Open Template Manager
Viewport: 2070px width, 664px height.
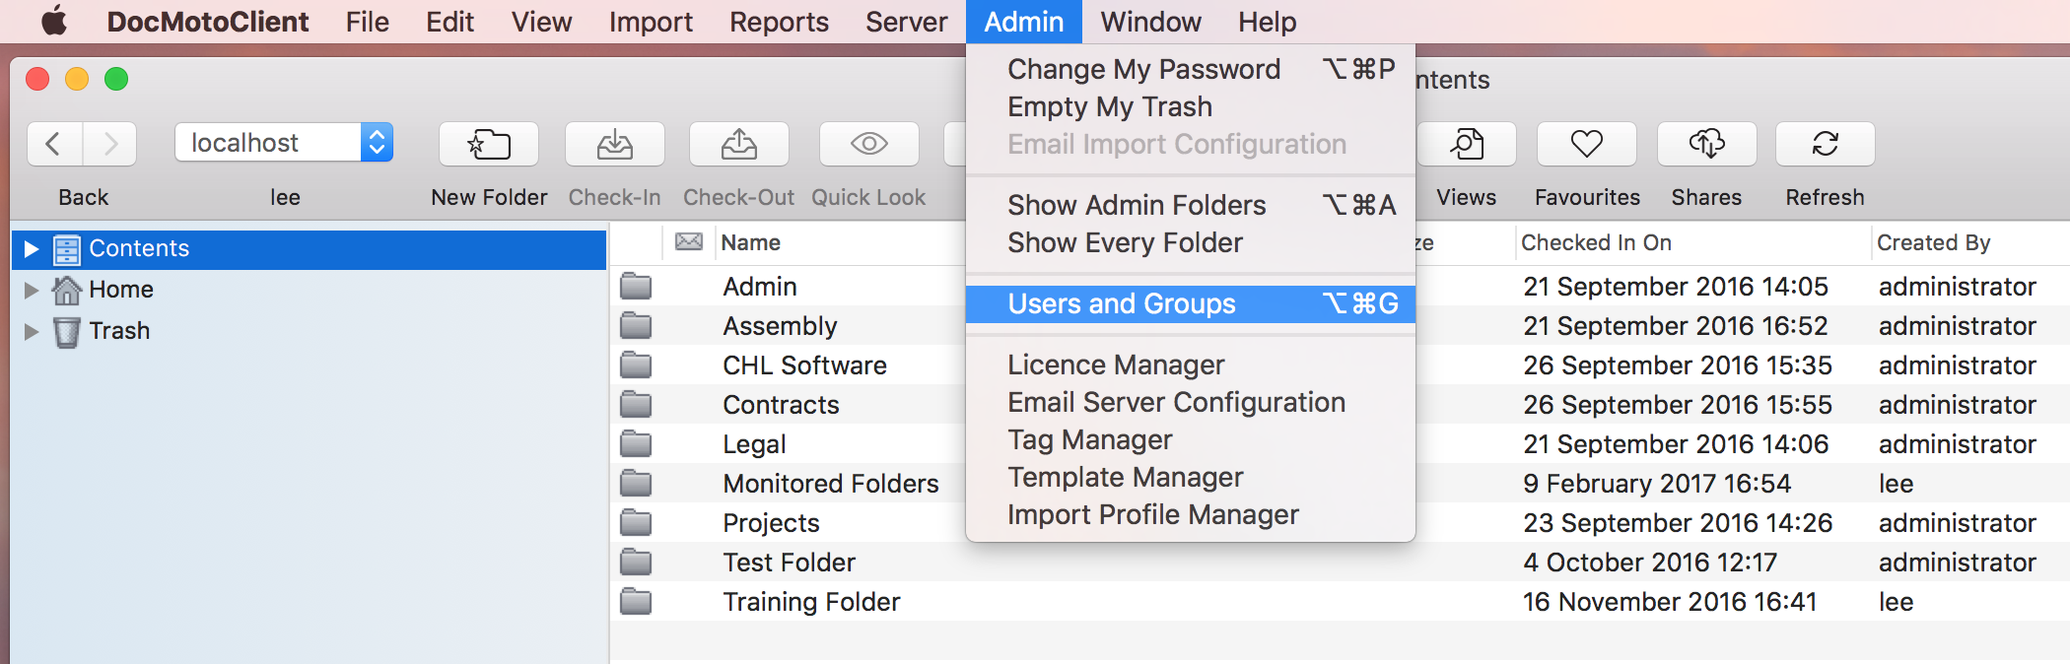coord(1191,477)
